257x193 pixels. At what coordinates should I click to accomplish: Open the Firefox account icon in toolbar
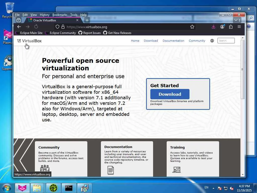222,27
